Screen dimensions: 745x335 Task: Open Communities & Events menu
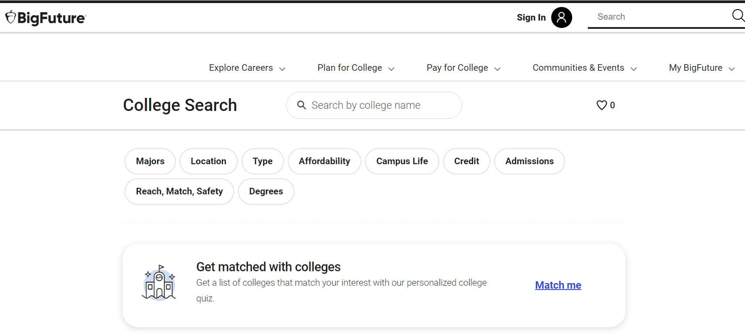click(x=584, y=68)
